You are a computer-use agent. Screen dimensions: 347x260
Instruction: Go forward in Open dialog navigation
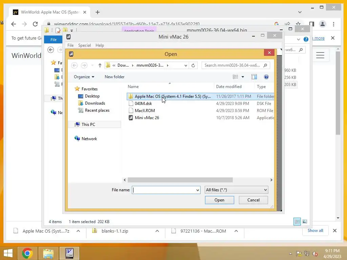(x=84, y=65)
